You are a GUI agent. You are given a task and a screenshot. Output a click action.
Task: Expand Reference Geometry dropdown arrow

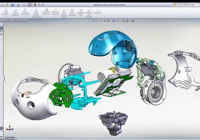click(x=55, y=17)
